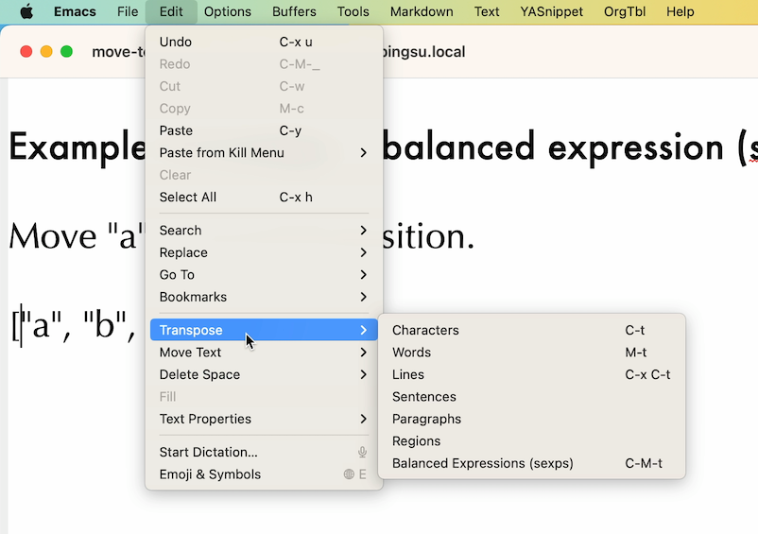Choose Emoji & Symbols

coord(264,474)
